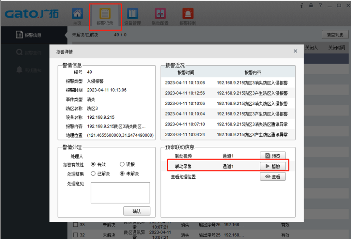Close the 报警详情 dialog
This screenshot has height=239, width=351.
coord(295,51)
